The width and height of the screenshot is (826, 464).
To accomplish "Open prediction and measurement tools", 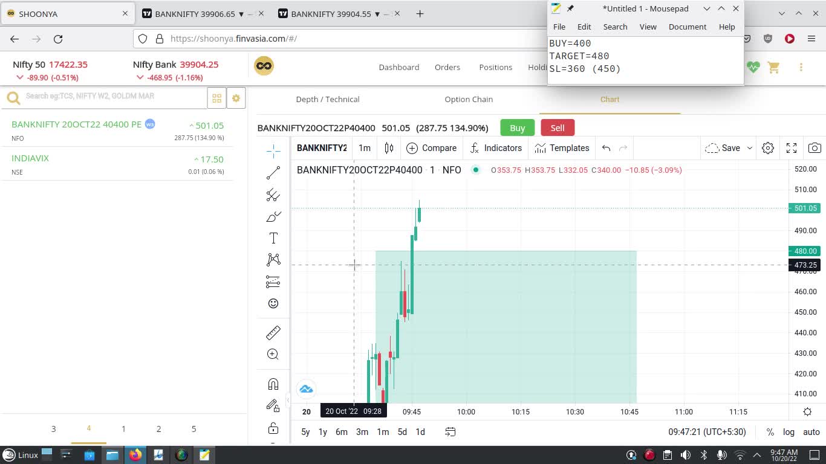I will pyautogui.click(x=273, y=282).
